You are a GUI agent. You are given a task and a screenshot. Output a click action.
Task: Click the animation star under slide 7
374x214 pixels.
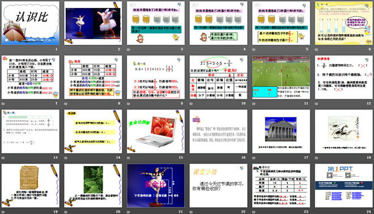pos(3,104)
